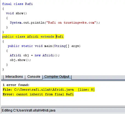Click the 'obj.show();' statement
The image size is (125, 114).
point(20,60)
